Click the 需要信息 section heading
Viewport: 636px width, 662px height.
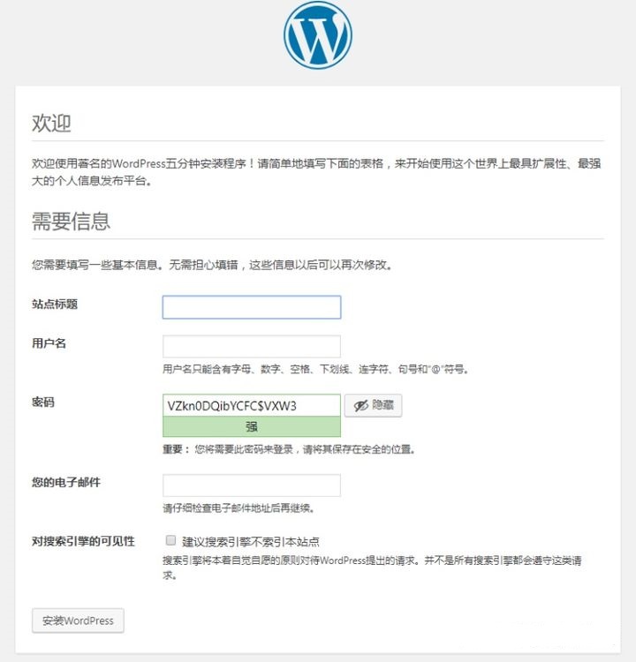71,222
